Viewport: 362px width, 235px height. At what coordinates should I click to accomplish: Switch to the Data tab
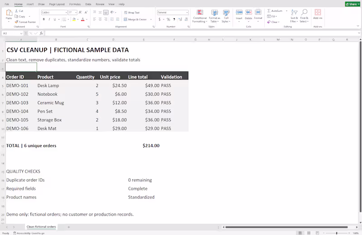(x=88, y=4)
